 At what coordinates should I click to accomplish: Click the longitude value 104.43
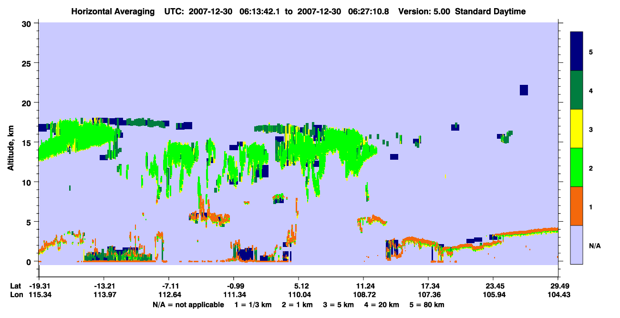(558, 295)
